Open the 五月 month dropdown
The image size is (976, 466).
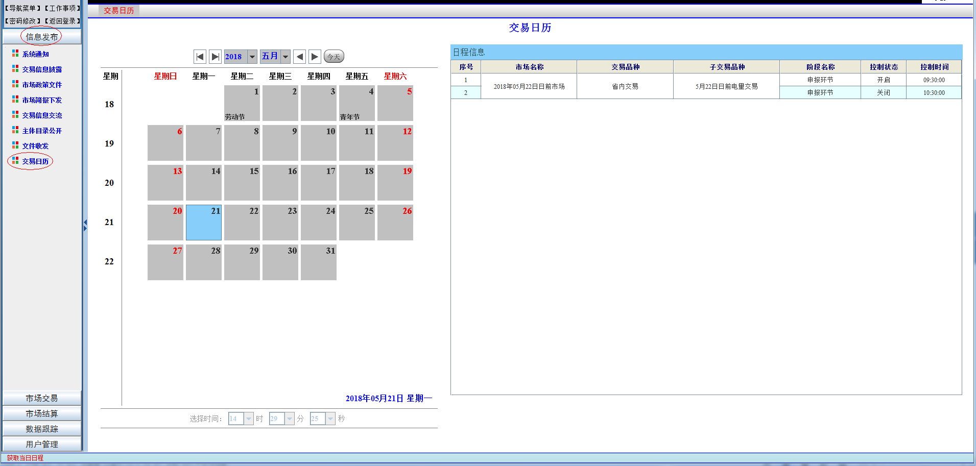[x=285, y=57]
